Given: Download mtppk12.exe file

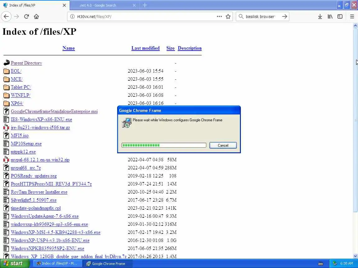Looking at the screenshot, I should click(23, 152).
